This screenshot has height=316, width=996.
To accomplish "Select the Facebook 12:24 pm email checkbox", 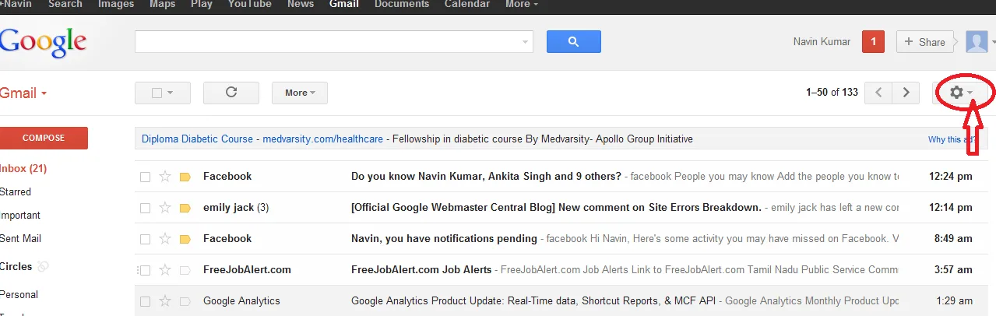I will (x=145, y=177).
